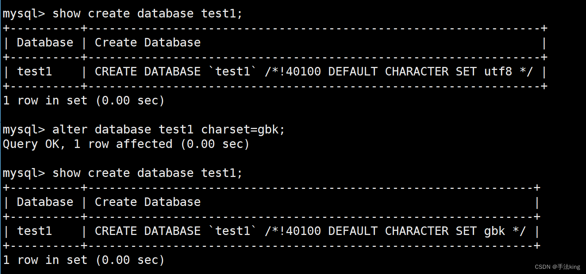
Task: Click the 'test1' cell in first result table
Action: point(35,72)
